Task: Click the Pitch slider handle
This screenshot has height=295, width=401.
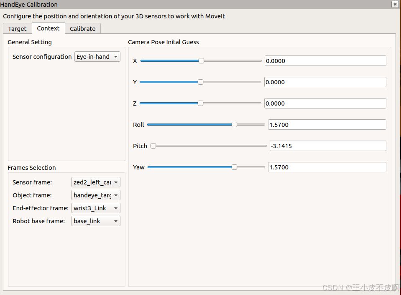Action: 153,146
